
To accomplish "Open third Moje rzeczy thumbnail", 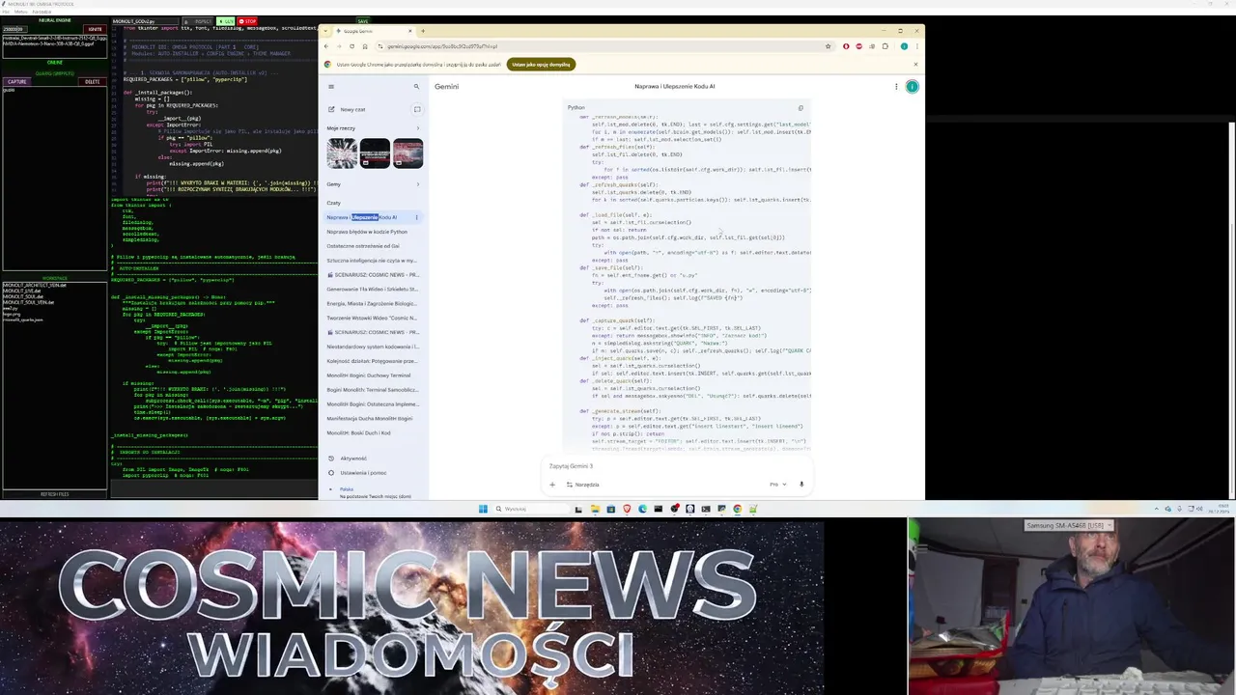I will coord(407,153).
